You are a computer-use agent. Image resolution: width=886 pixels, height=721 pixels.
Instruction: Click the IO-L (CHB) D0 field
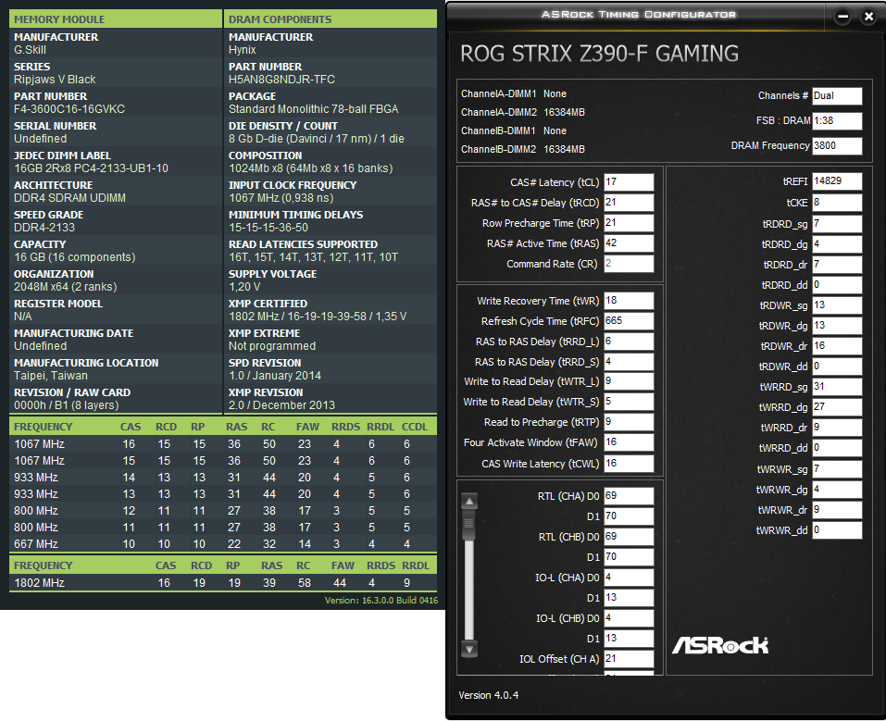coord(629,617)
